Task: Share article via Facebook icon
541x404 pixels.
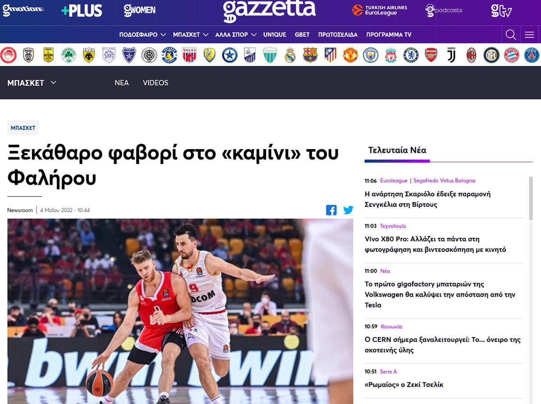Action: (x=331, y=210)
